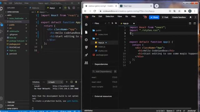Screen dimensions: 200x112
Task: Open browser extensions puzzle icon
Action: (x=185, y=11)
